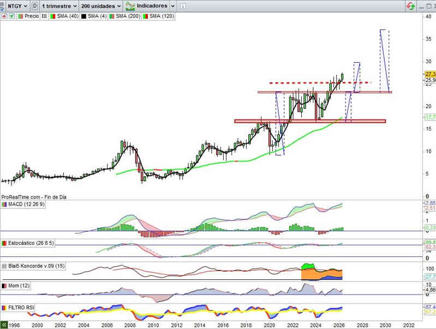Click the Indicadores chart icon
Screen dimensions: 436x329
130,6
